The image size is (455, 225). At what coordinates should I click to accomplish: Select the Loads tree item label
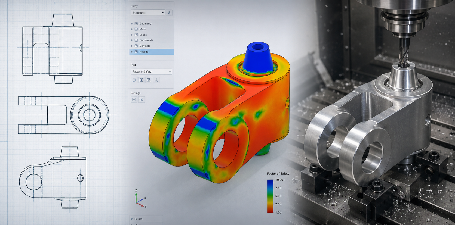[143, 35]
